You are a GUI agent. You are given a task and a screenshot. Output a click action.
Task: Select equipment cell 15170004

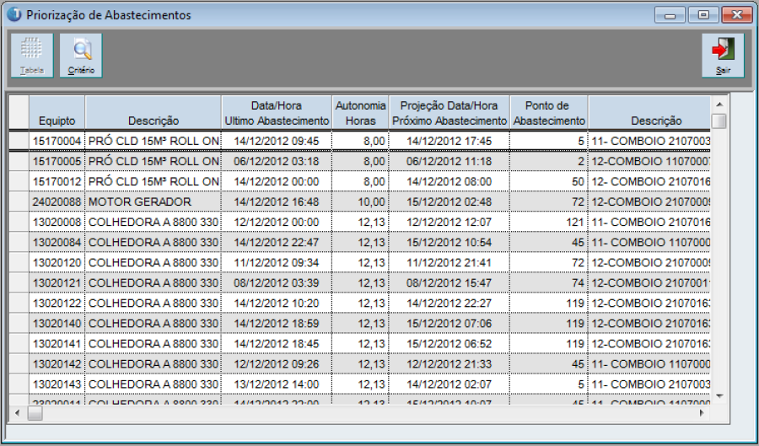(x=57, y=141)
